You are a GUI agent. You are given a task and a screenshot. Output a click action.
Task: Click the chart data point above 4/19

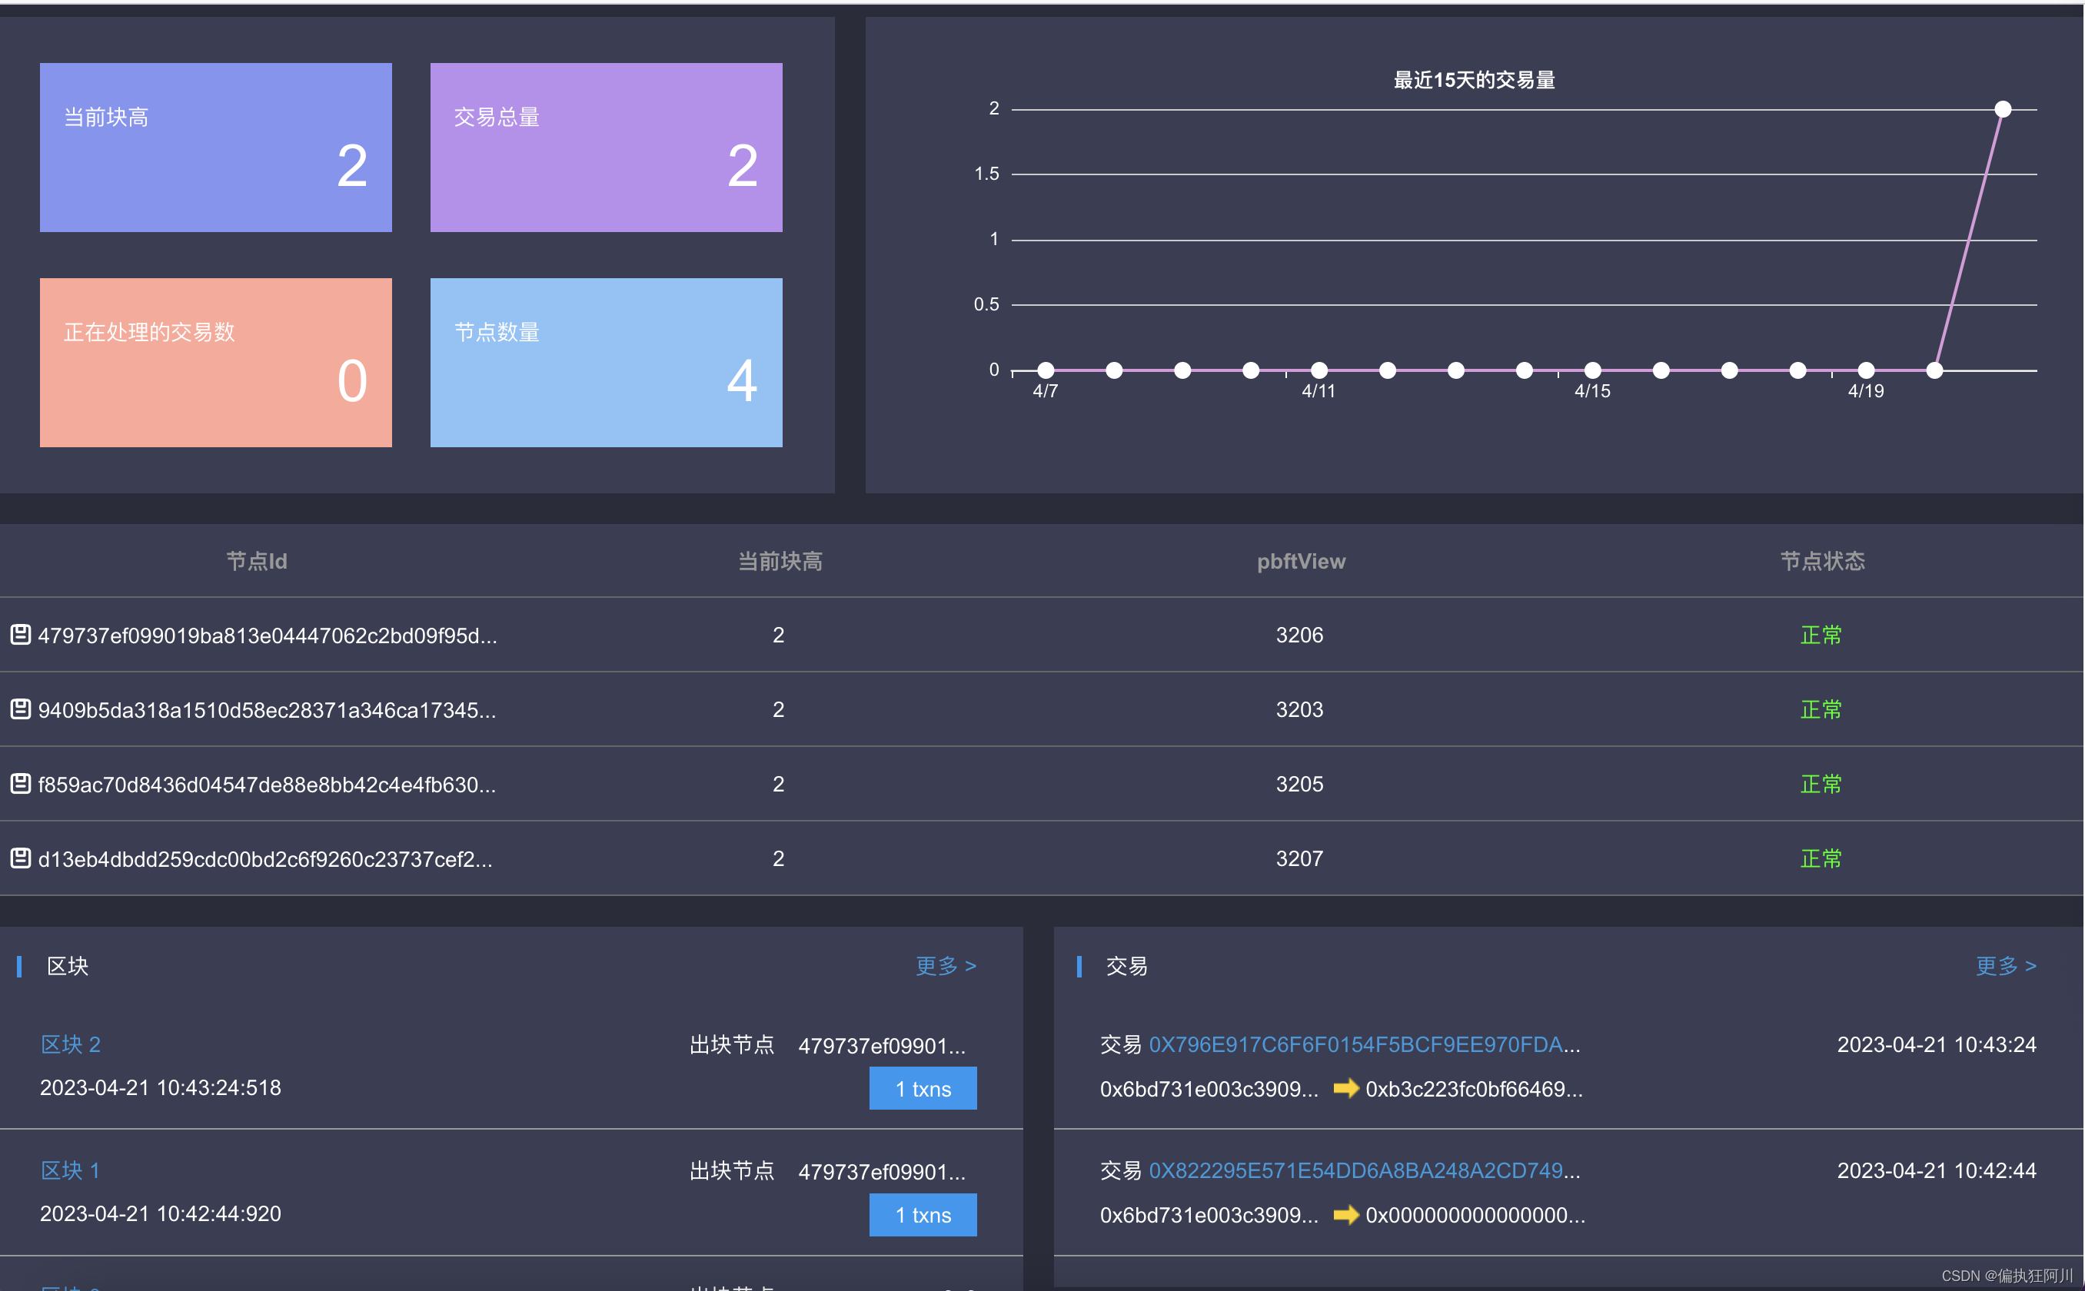coord(1865,370)
